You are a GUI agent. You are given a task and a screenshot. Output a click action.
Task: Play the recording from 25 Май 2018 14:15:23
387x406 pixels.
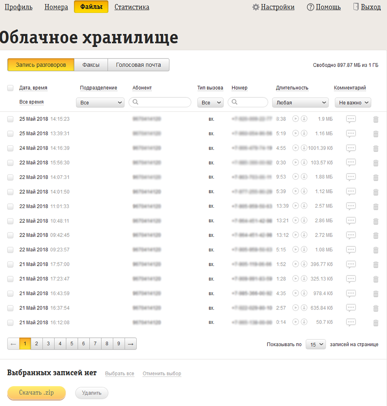[295, 119]
